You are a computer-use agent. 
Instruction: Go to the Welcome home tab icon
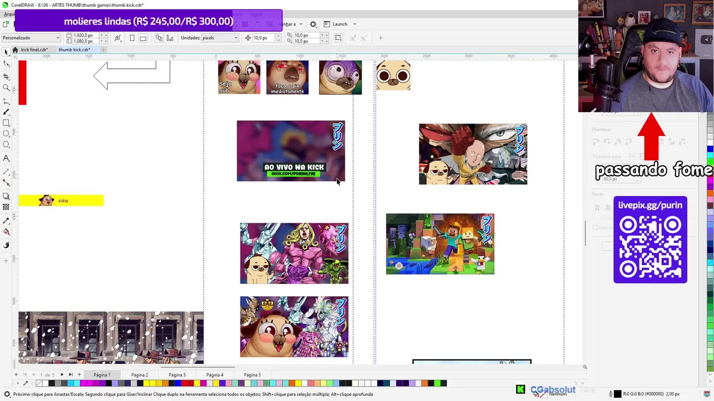pos(15,50)
